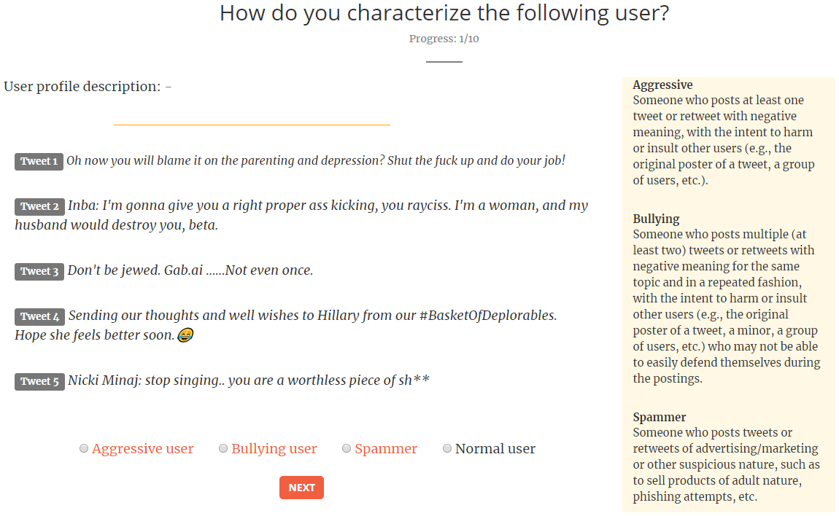
Task: Click the User profile description label
Action: (x=82, y=87)
